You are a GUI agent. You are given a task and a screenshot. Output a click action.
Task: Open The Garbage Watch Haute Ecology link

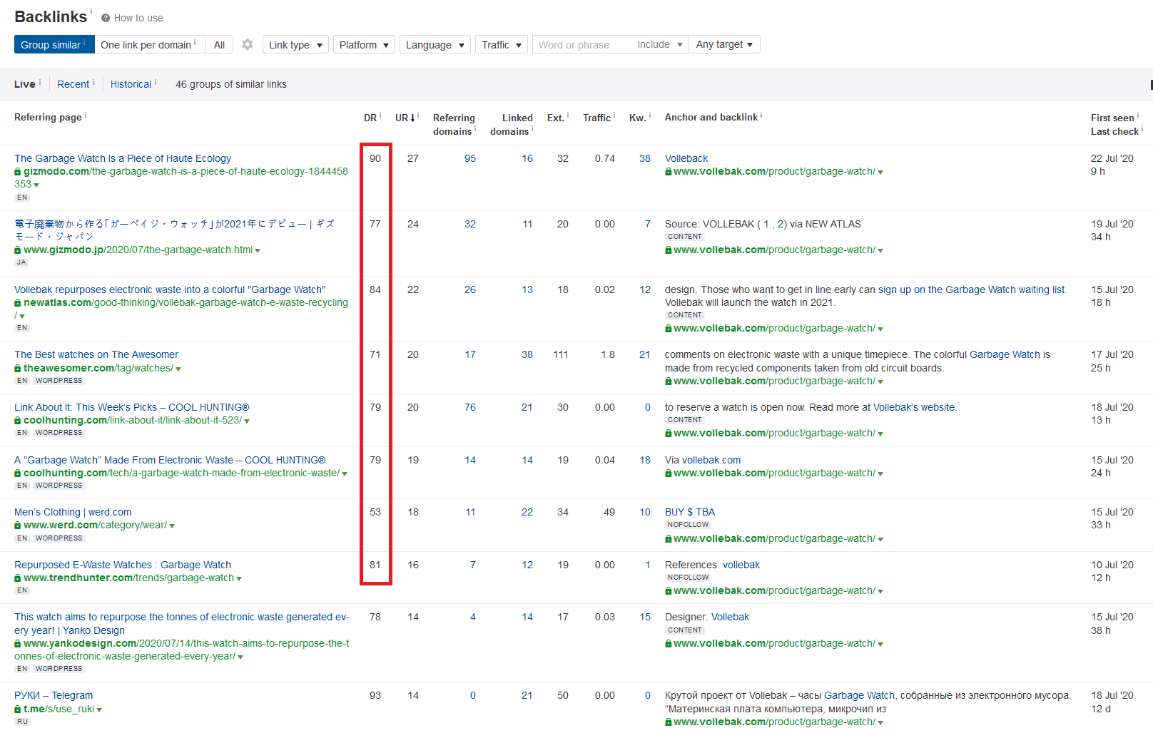(x=123, y=158)
